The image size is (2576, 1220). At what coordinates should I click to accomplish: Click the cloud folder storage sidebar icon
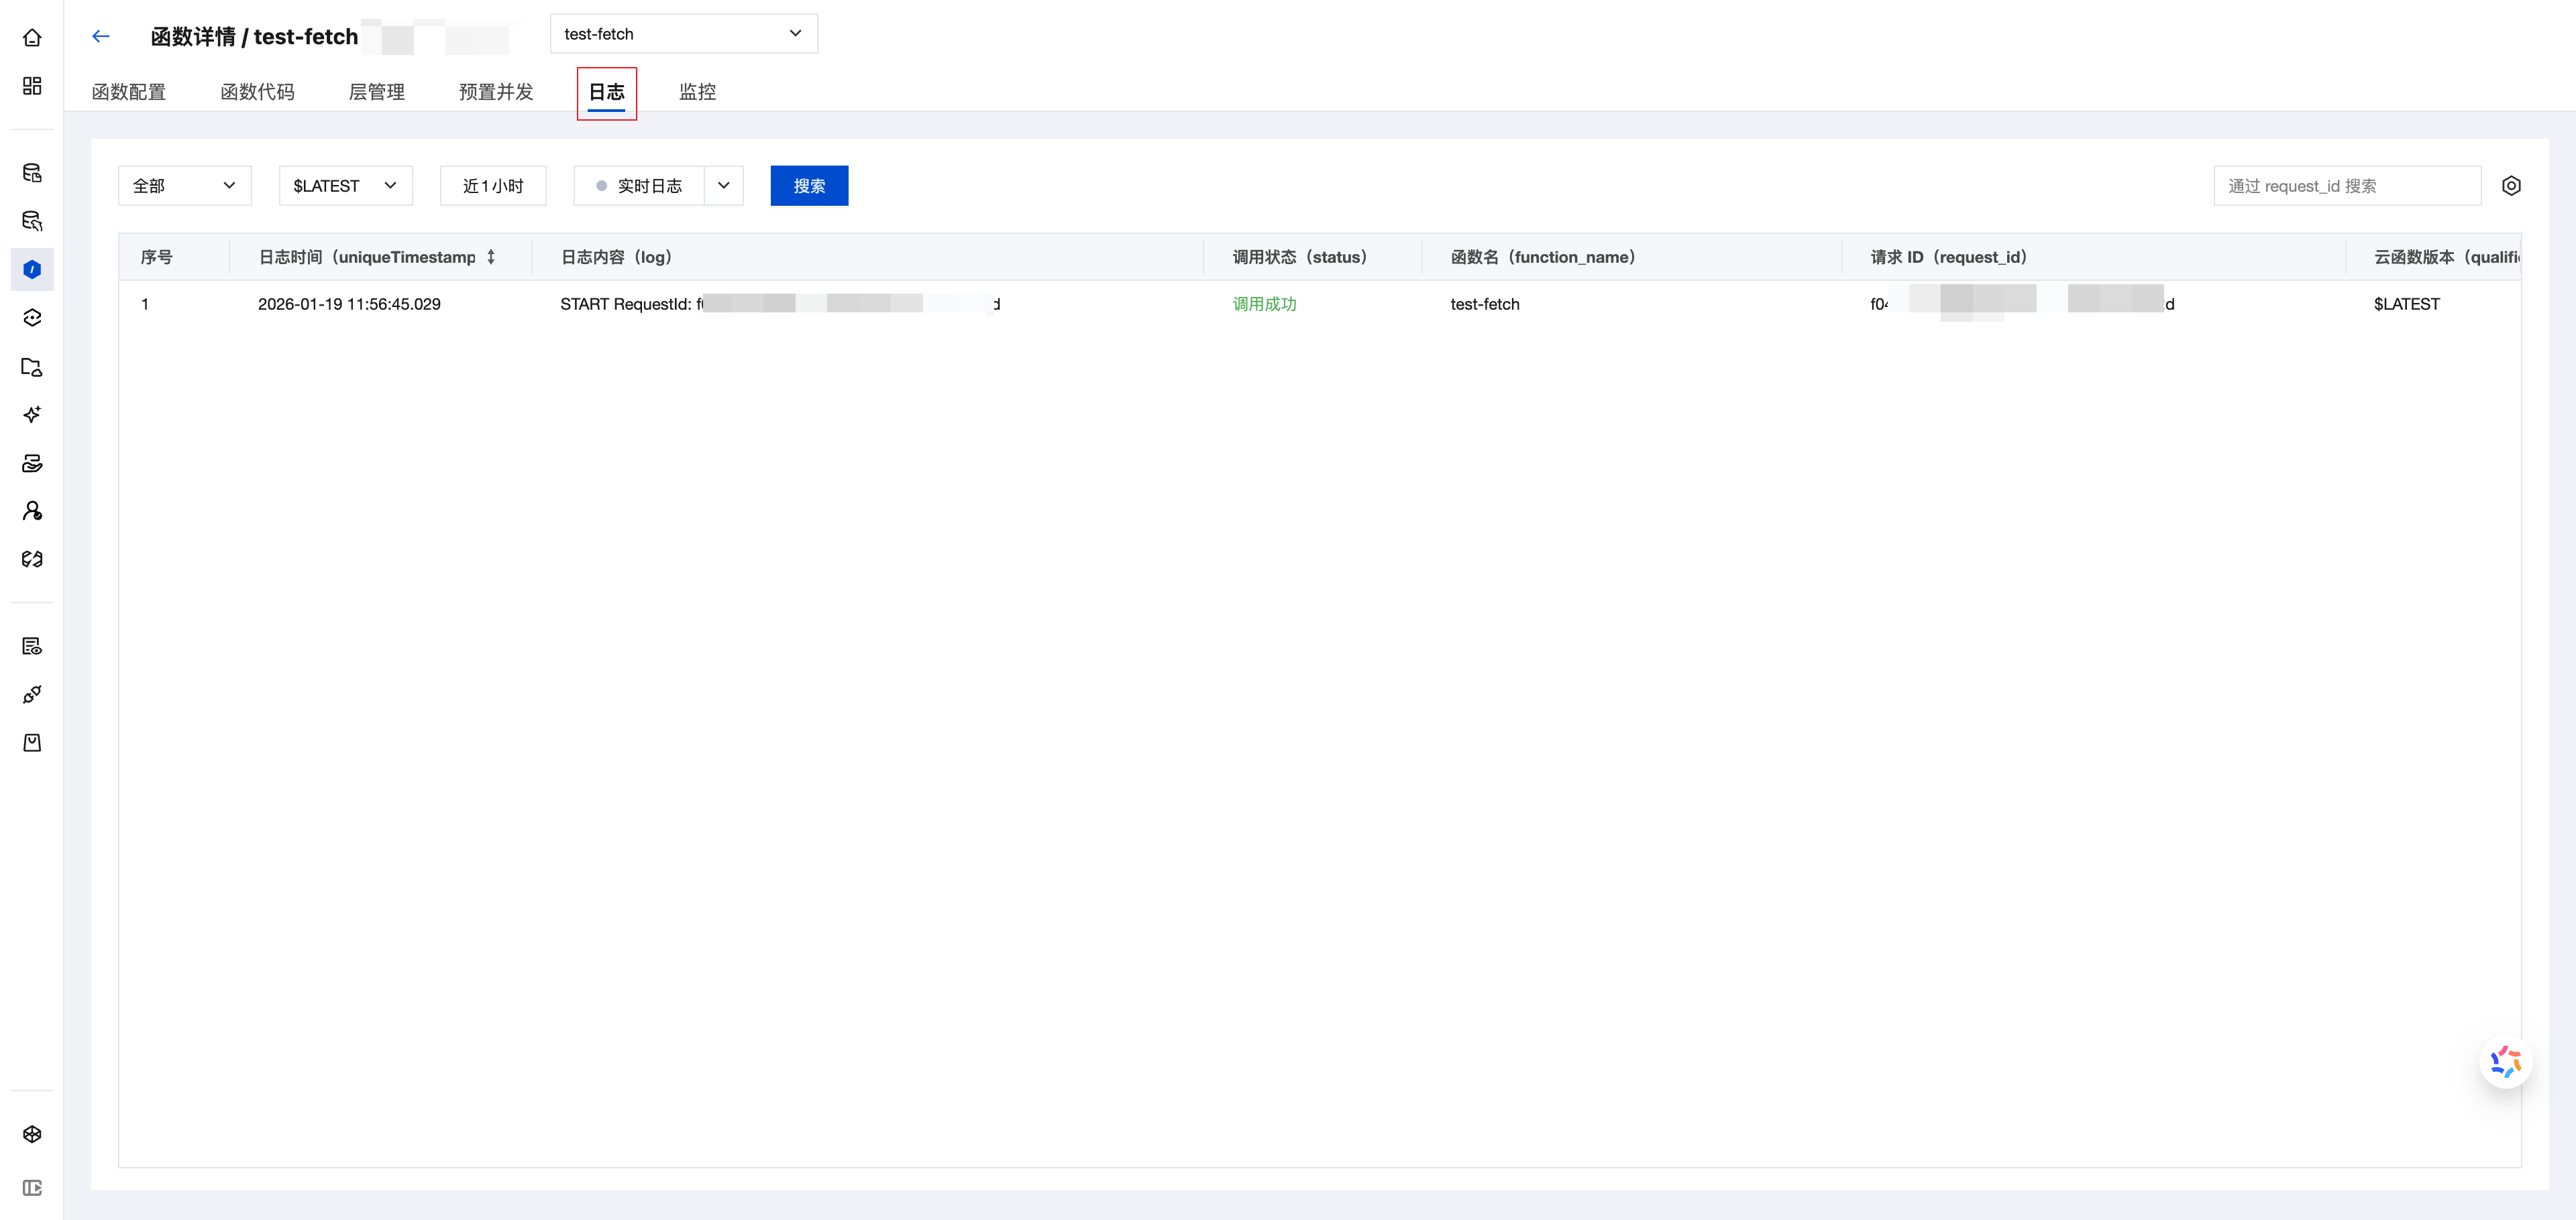click(32, 367)
